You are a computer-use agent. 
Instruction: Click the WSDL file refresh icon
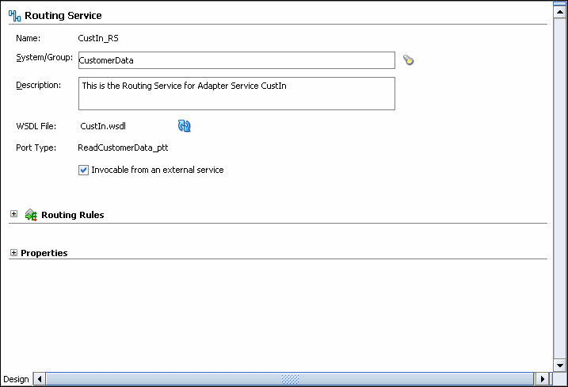[x=185, y=126]
